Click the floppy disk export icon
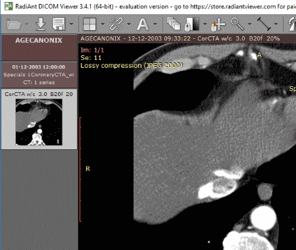 (x=59, y=24)
